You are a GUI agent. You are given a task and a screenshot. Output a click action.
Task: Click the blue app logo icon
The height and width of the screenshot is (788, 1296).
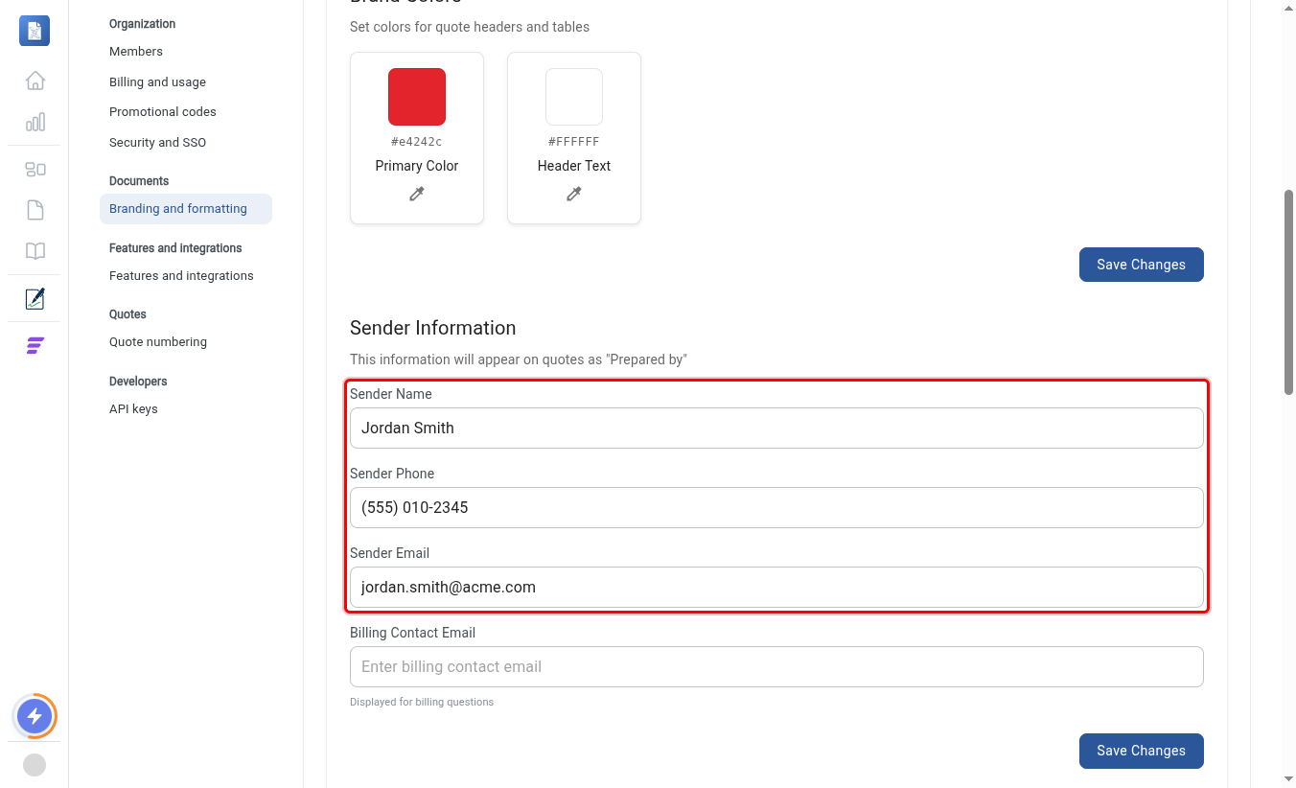(x=35, y=31)
